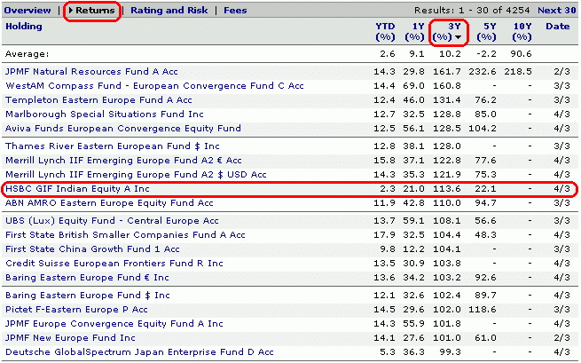Select First State China Growth Fund 1 Acc
The height and width of the screenshot is (363, 581).
(x=92, y=249)
